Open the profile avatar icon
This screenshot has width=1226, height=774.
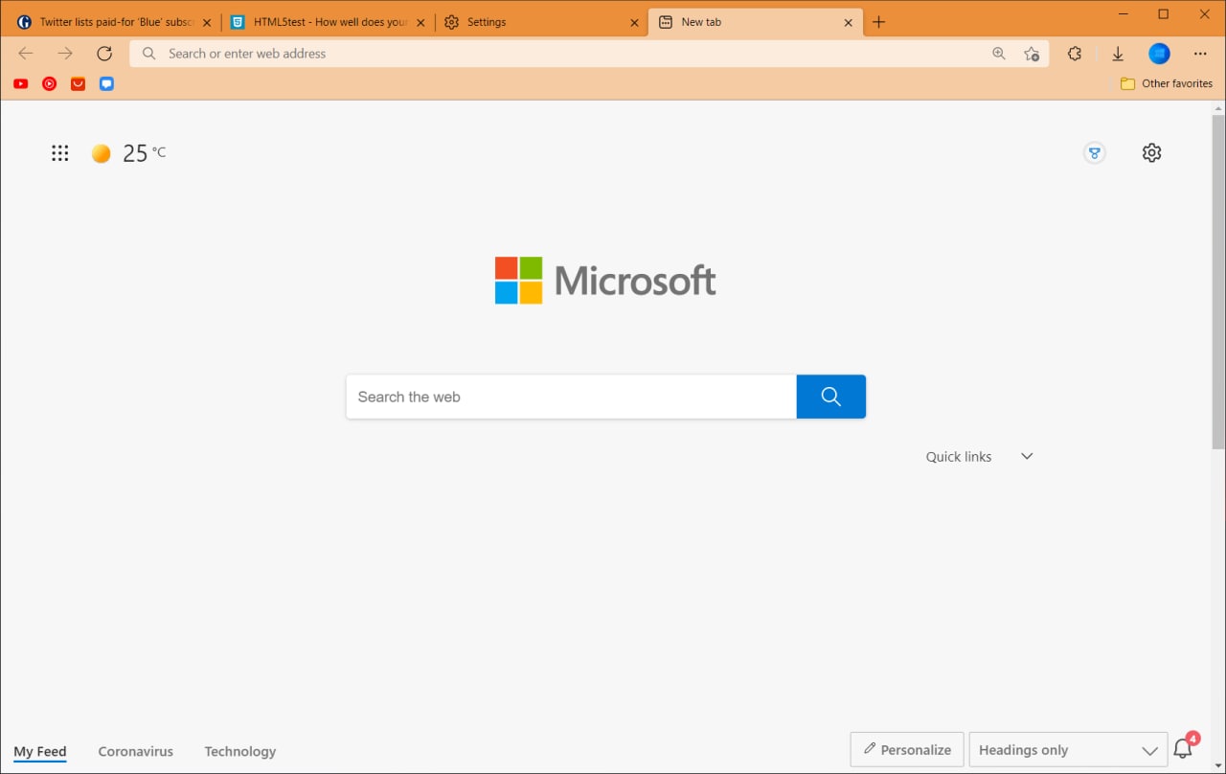[x=1159, y=54]
